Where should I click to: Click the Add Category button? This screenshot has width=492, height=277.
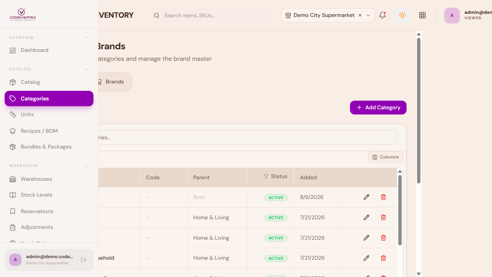(378, 107)
